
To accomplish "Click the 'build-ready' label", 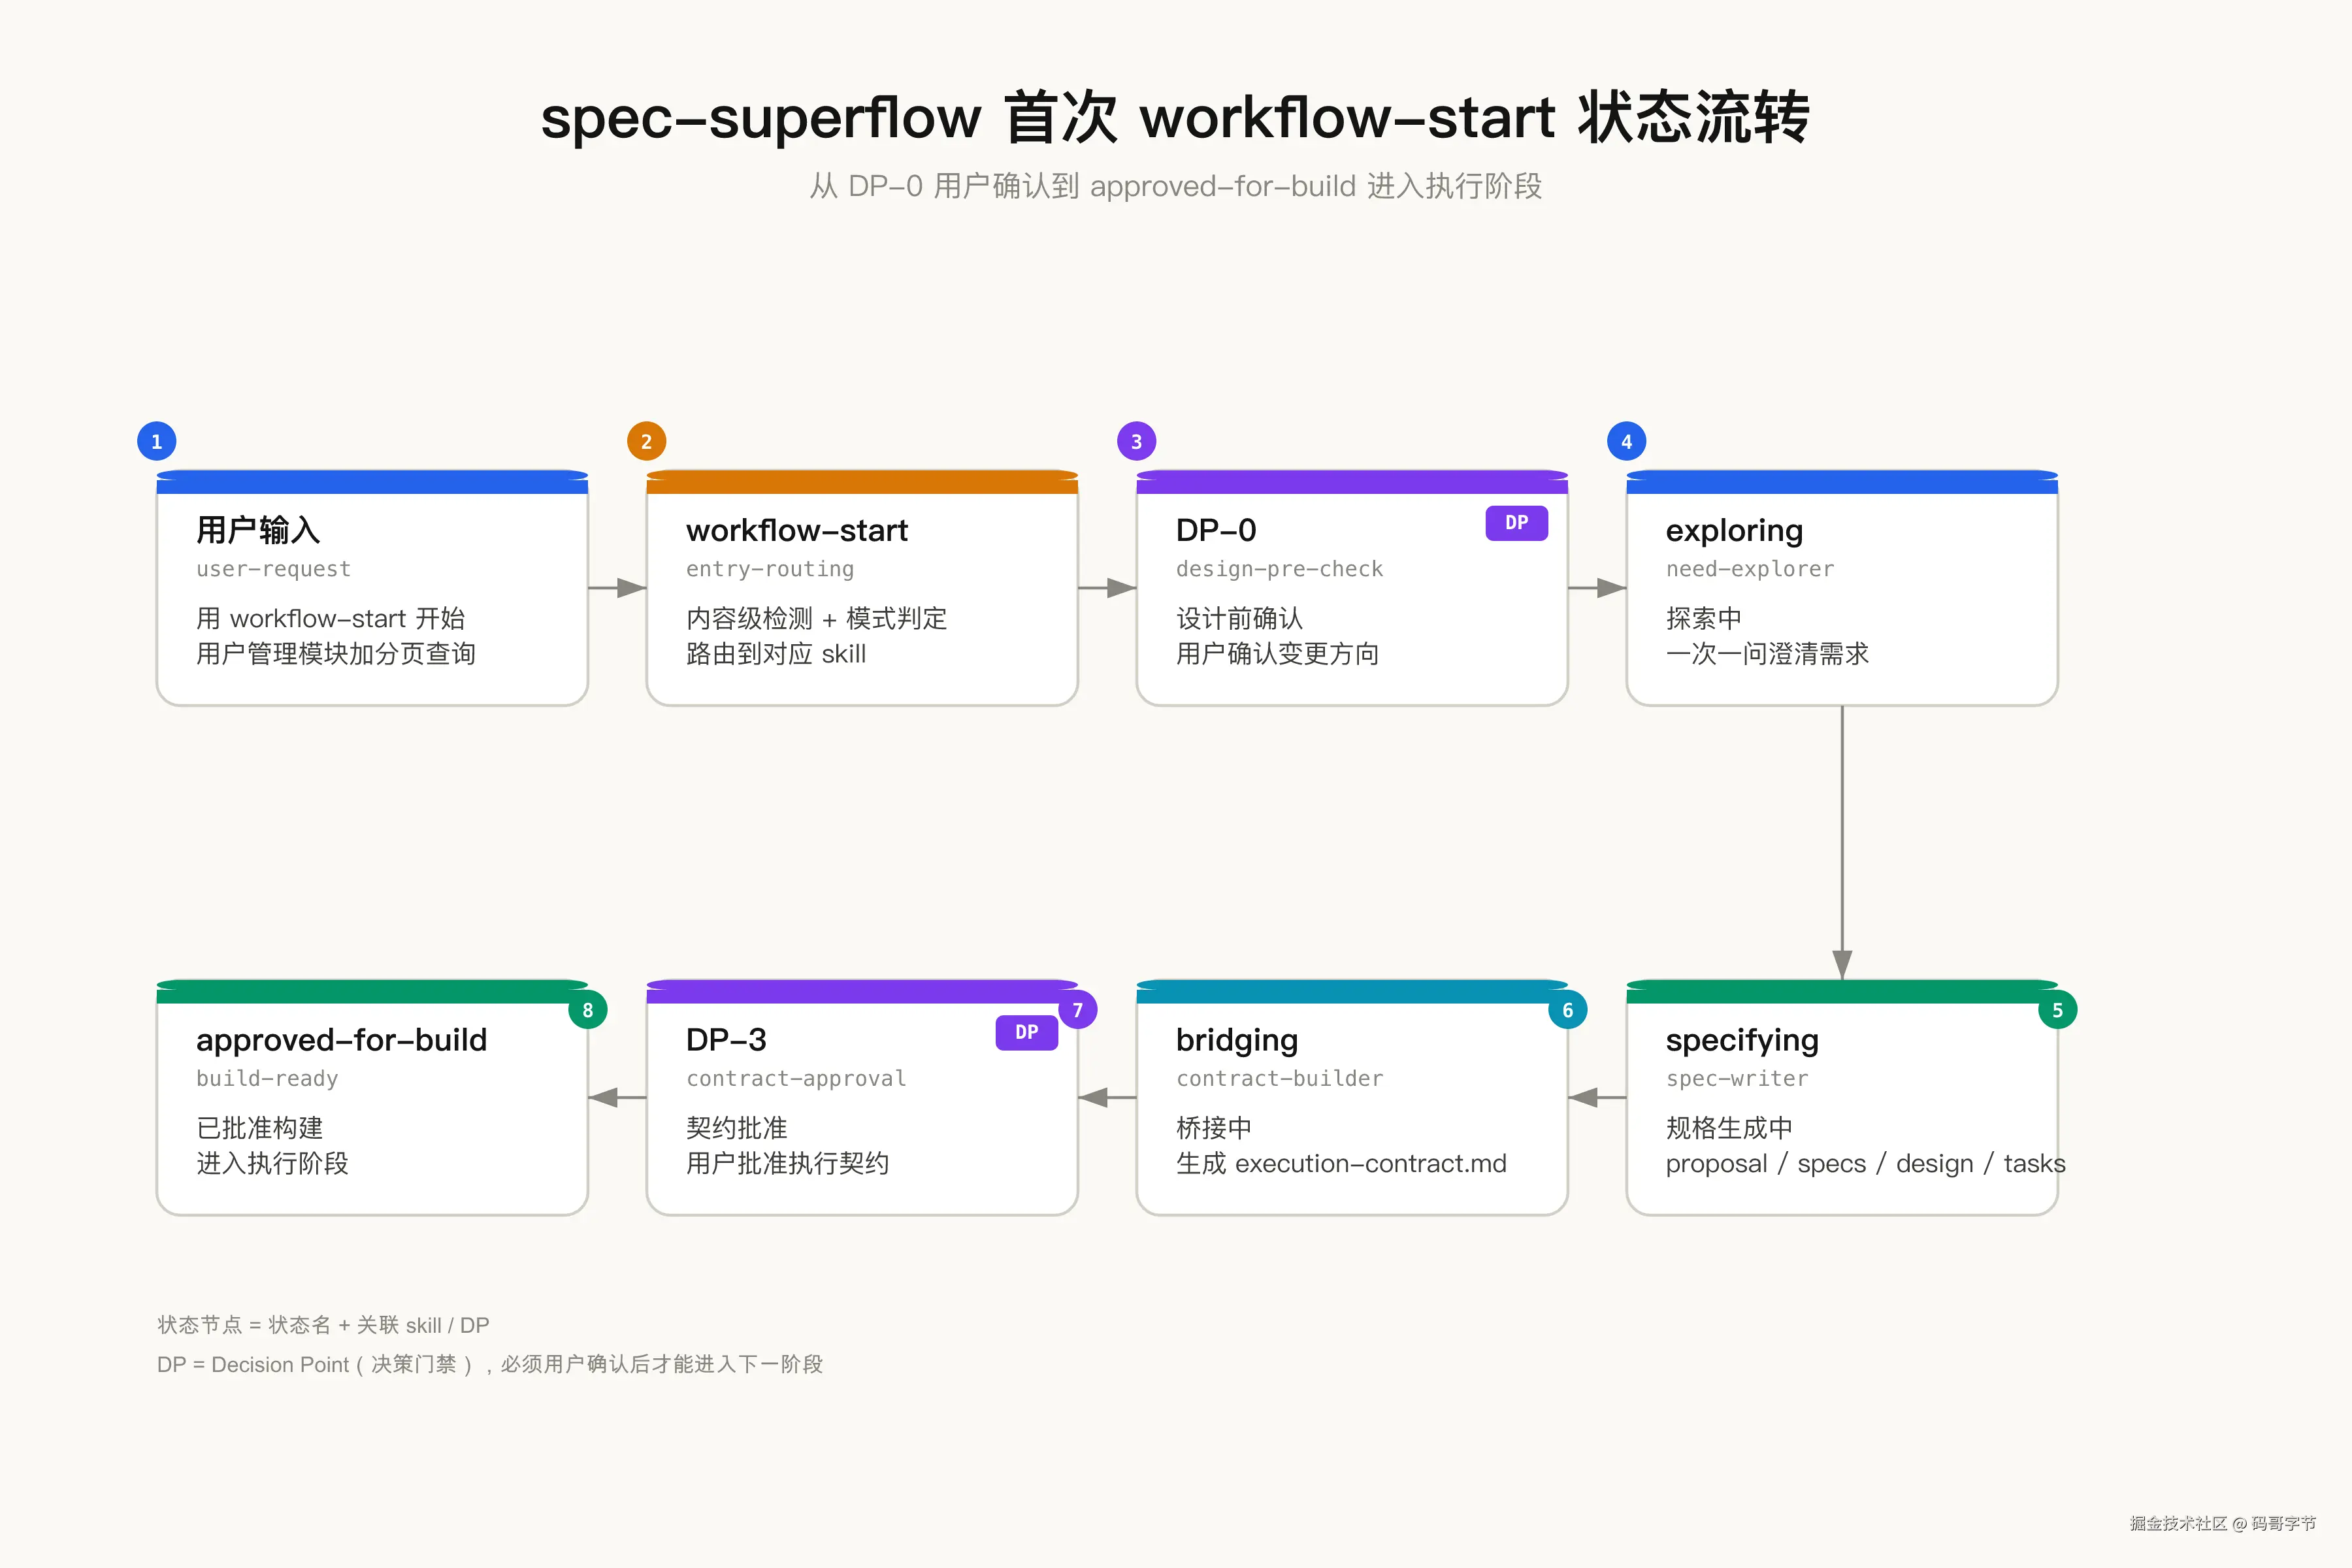I will click(x=267, y=1078).
